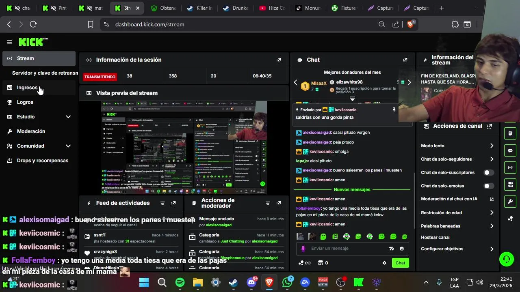520x292 pixels.
Task: Open the green support headset button
Action: [506, 259]
